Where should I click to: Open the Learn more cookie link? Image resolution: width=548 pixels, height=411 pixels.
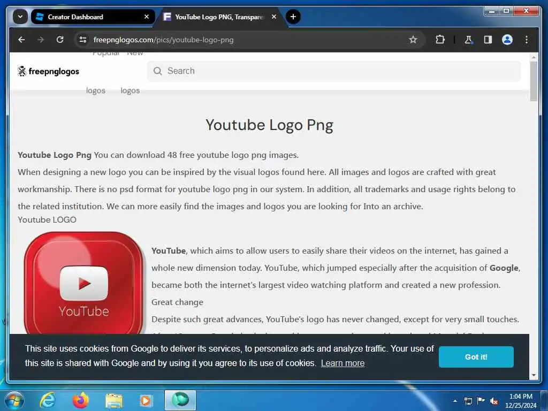(x=342, y=363)
